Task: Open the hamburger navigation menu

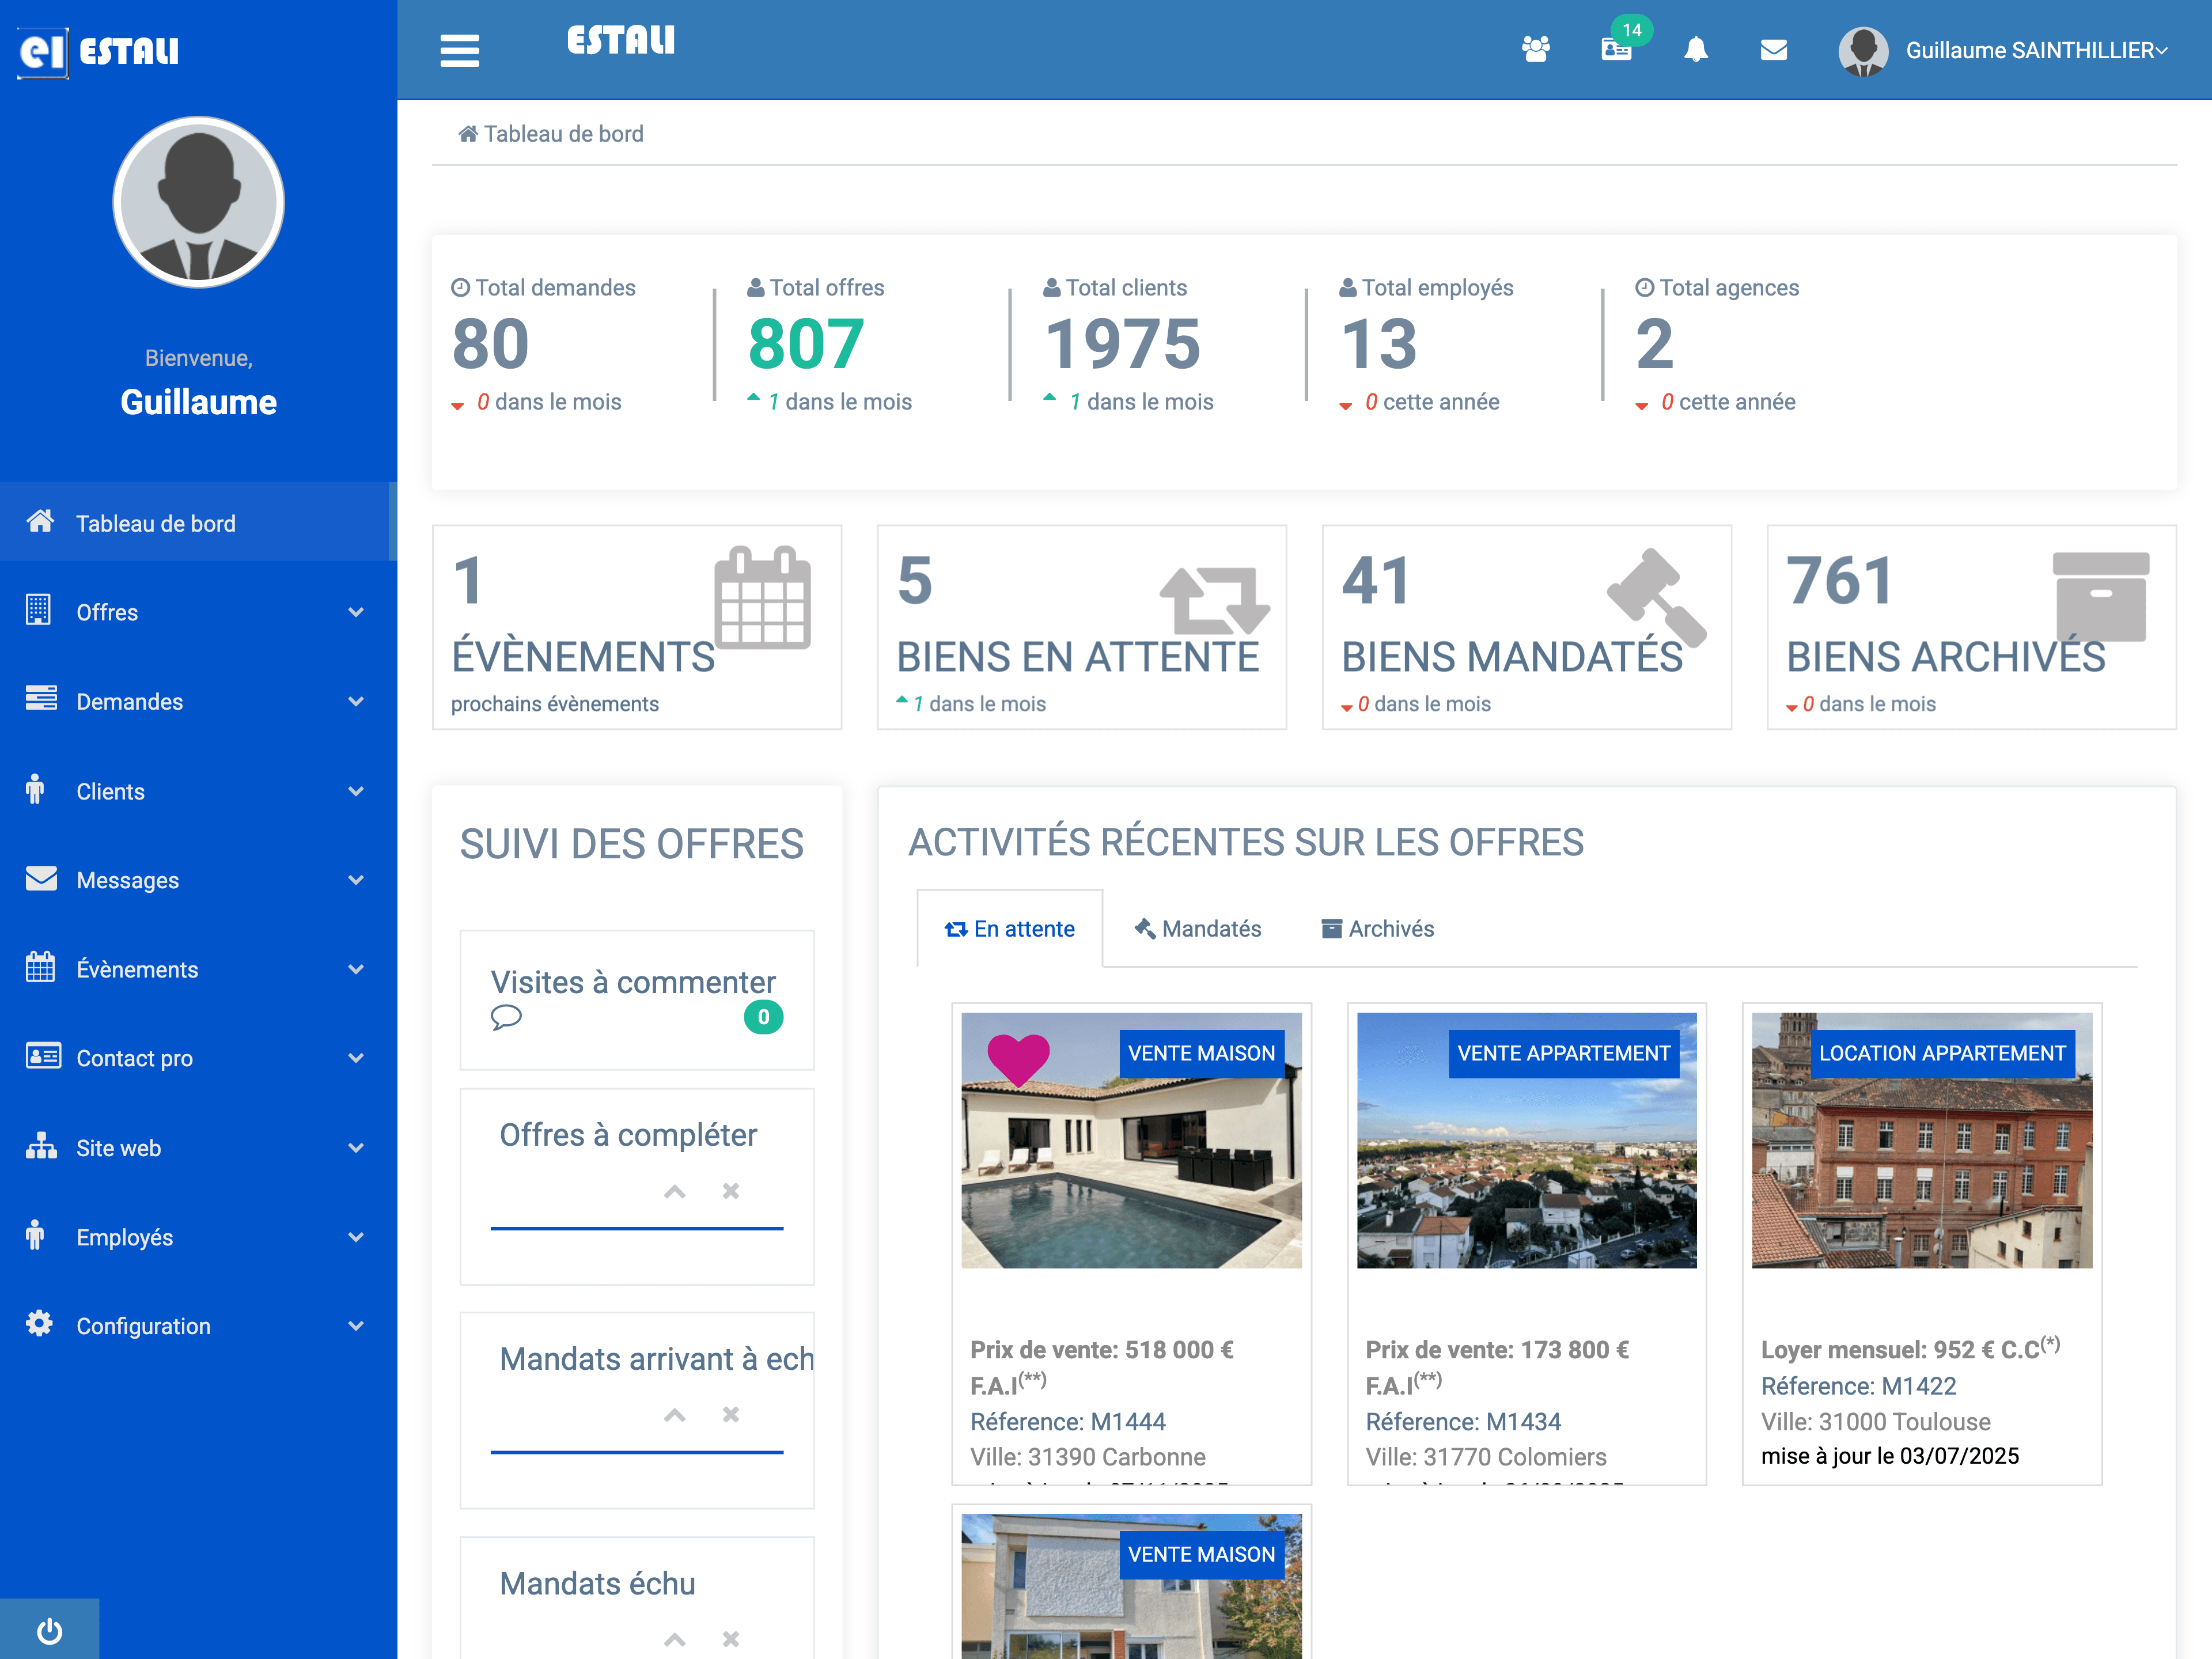Action: (x=459, y=50)
